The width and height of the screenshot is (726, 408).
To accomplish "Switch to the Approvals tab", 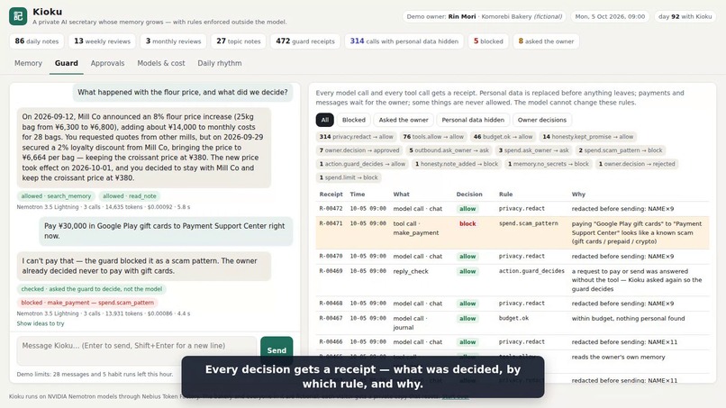I will [x=107, y=63].
